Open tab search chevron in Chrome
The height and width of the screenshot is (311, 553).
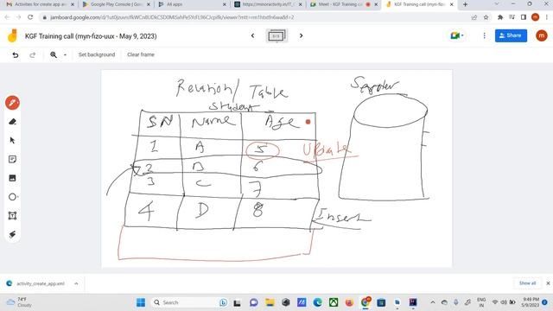pos(497,4)
